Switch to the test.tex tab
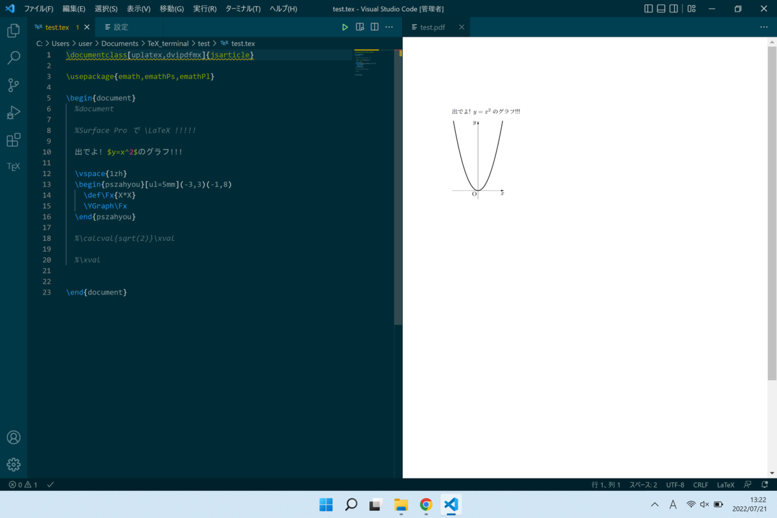The width and height of the screenshot is (777, 518). click(56, 27)
